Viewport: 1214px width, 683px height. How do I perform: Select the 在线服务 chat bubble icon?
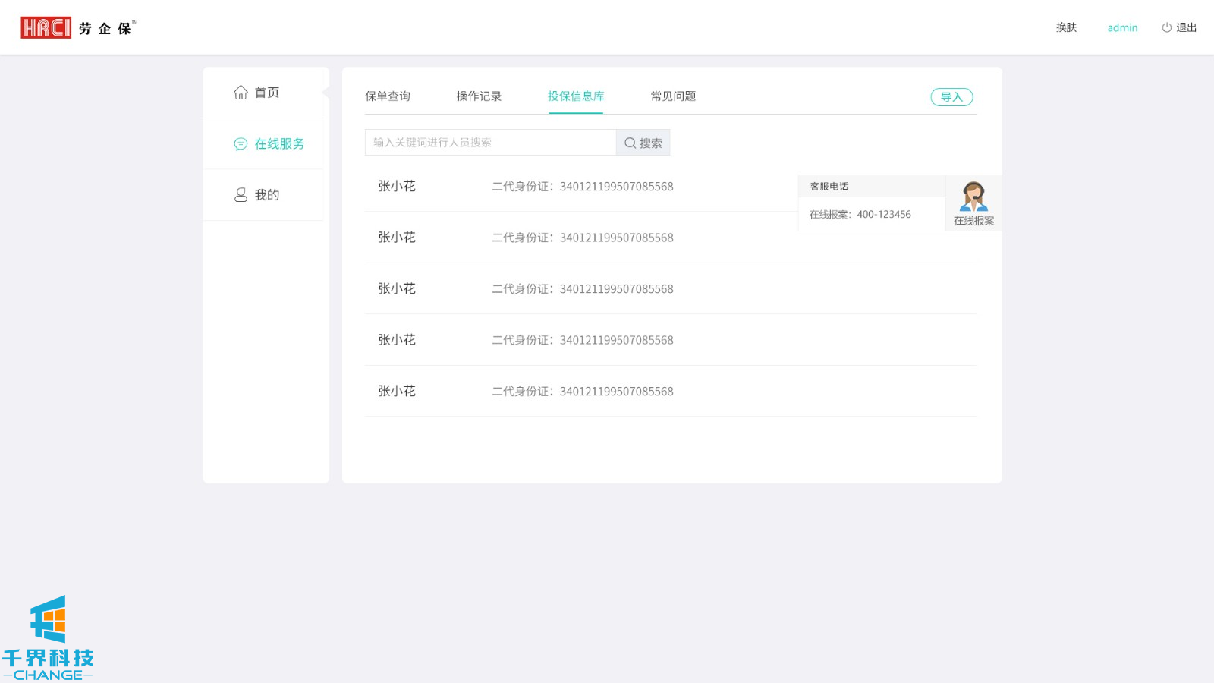[x=241, y=144]
